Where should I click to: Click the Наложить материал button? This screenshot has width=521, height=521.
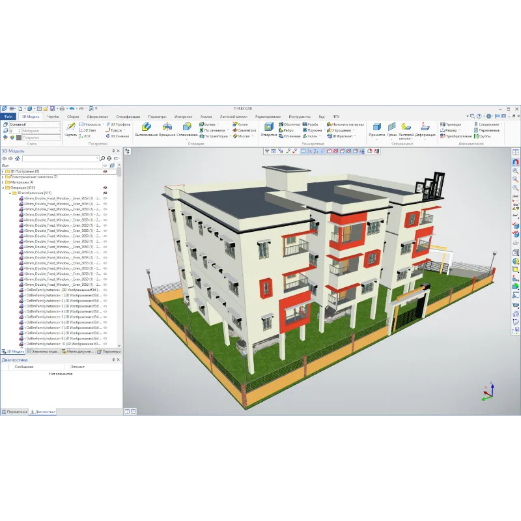point(346,124)
